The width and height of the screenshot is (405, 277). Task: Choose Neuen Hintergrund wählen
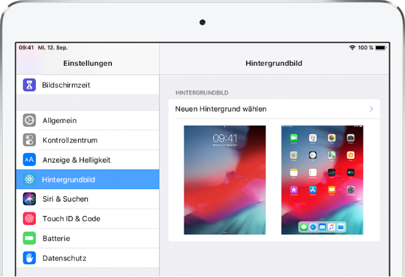[x=274, y=109]
